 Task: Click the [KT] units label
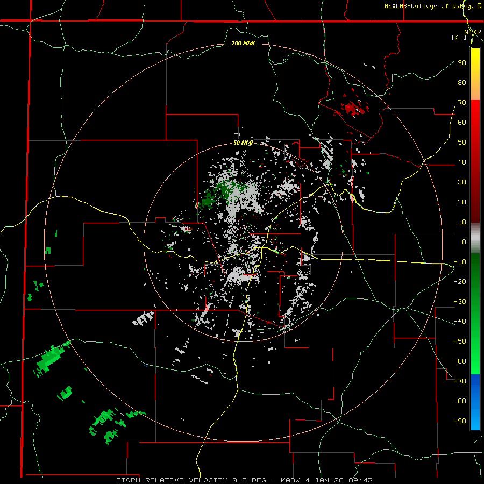coord(459,37)
